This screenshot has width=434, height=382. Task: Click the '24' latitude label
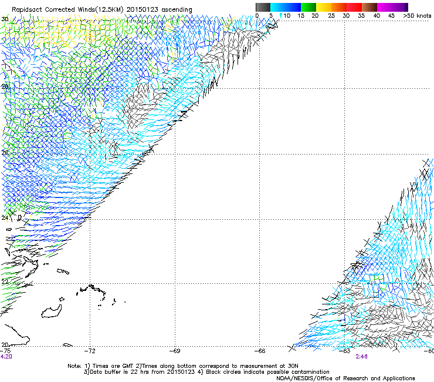pyautogui.click(x=5, y=218)
